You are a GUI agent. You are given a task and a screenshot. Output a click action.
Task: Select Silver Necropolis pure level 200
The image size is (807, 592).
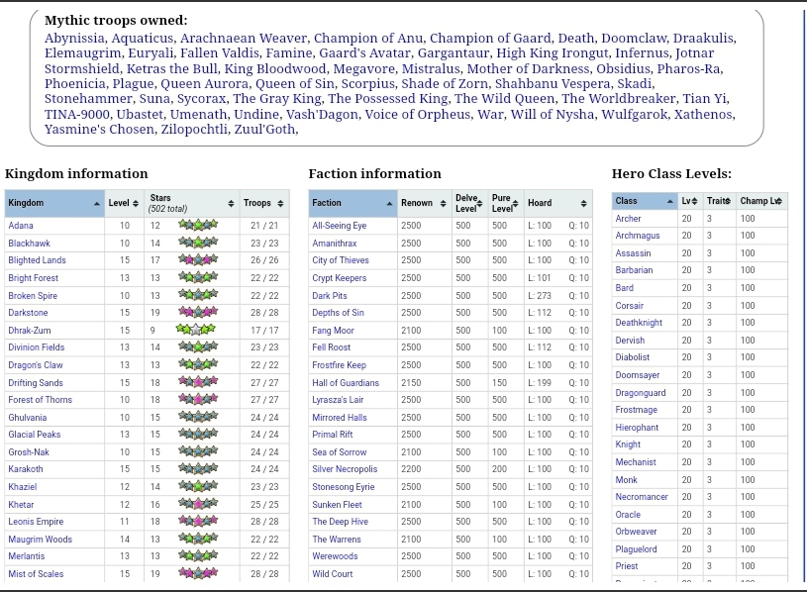[499, 469]
